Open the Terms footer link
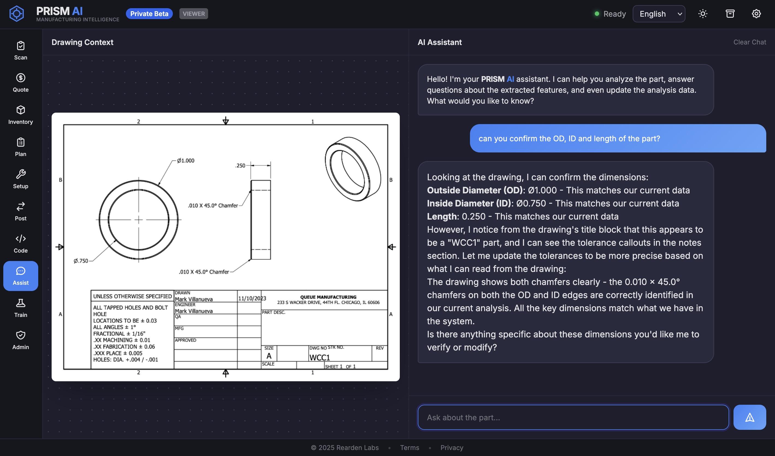Image resolution: width=775 pixels, height=456 pixels. click(410, 447)
